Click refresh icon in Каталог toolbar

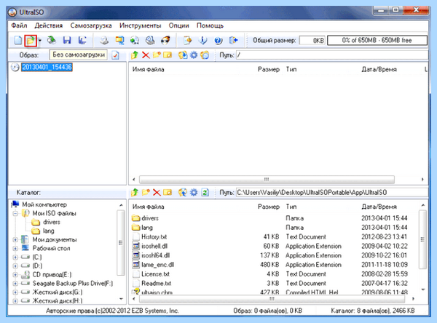point(205,192)
